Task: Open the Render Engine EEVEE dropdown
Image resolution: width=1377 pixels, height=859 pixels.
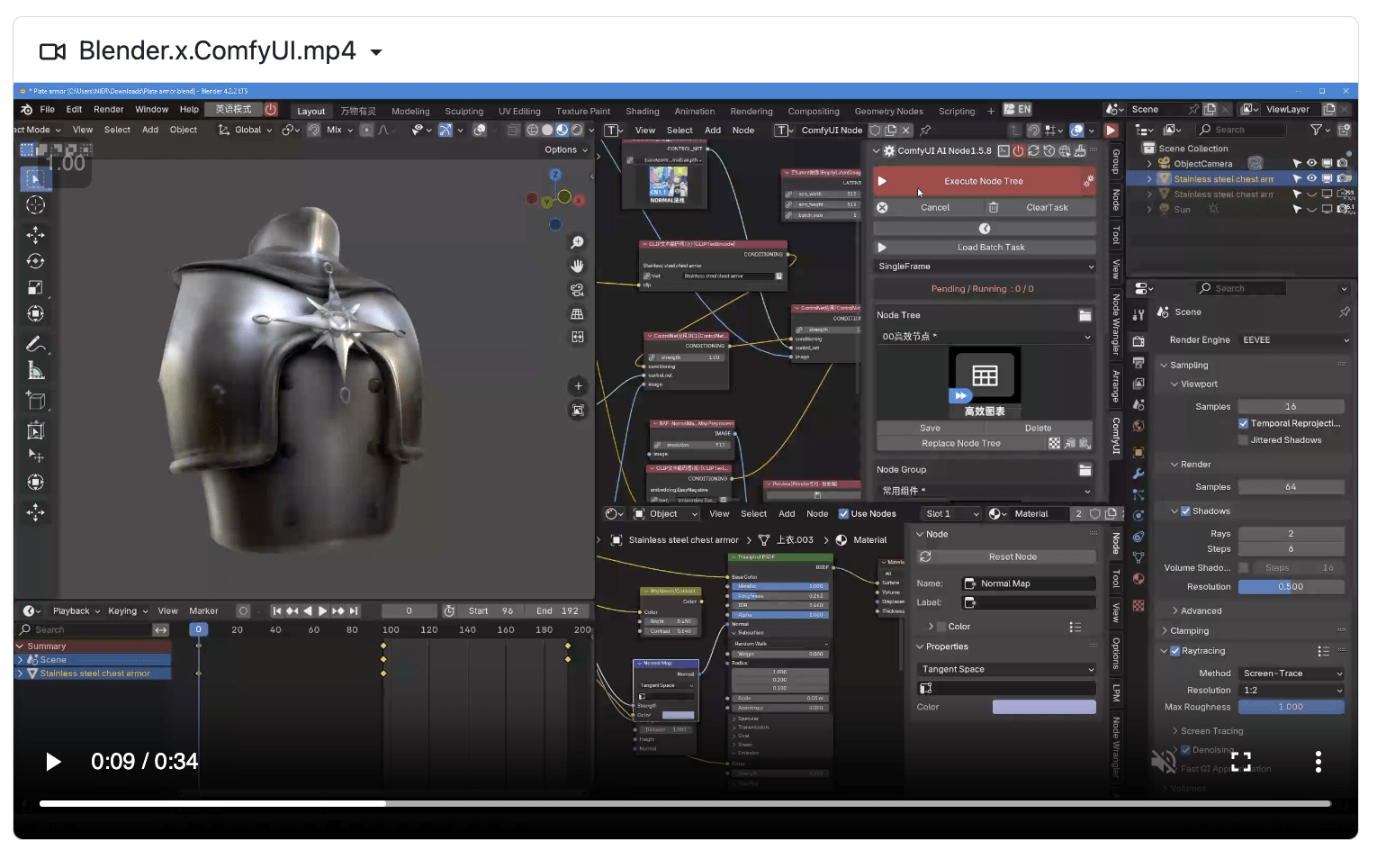Action: coord(1293,340)
